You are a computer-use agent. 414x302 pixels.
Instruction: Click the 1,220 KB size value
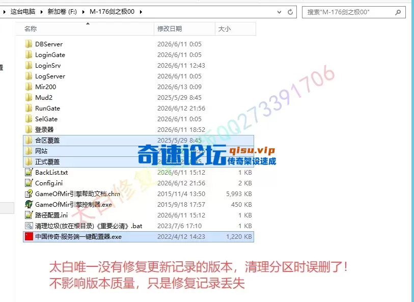click(239, 236)
